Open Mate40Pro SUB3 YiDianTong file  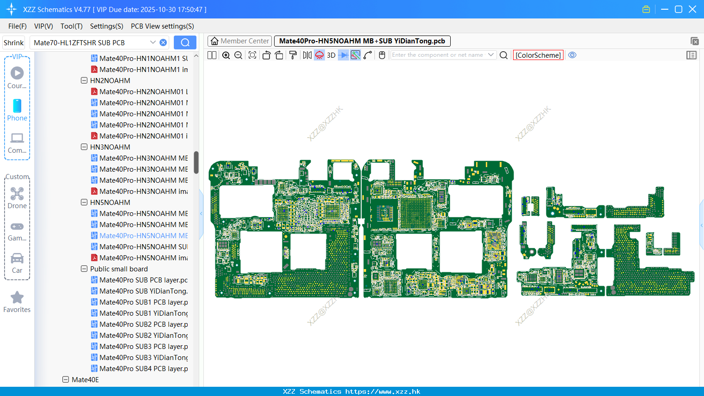pos(139,357)
